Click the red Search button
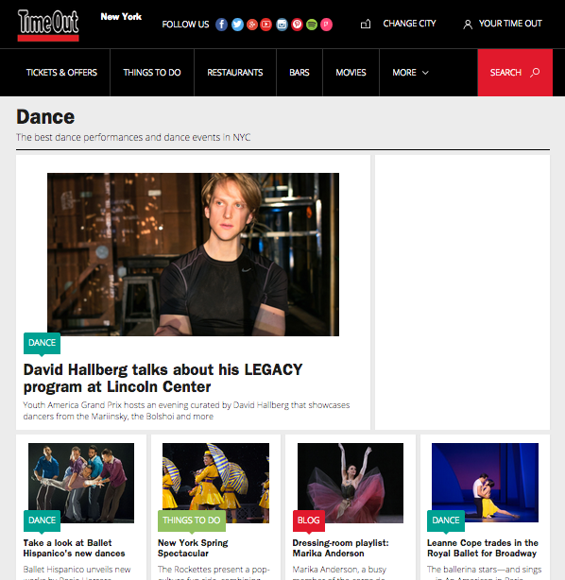The height and width of the screenshot is (580, 565). tap(515, 73)
